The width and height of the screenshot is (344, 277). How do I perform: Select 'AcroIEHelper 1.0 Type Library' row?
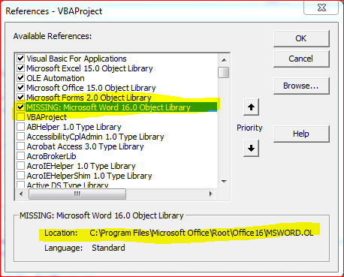point(81,166)
